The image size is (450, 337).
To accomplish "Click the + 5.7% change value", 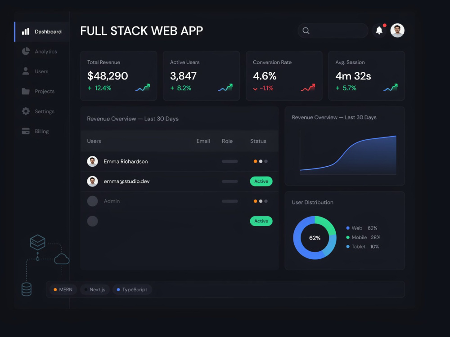I will pyautogui.click(x=346, y=88).
